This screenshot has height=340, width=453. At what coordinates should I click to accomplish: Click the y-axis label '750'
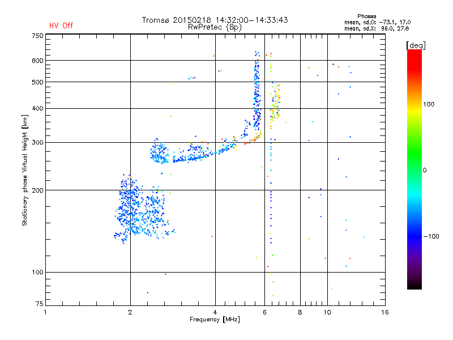coord(38,36)
